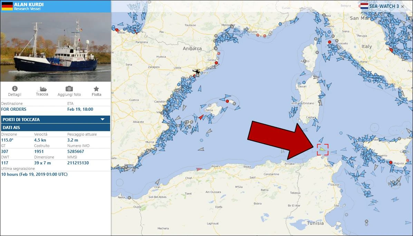Click the Algiers city label

click(215, 166)
